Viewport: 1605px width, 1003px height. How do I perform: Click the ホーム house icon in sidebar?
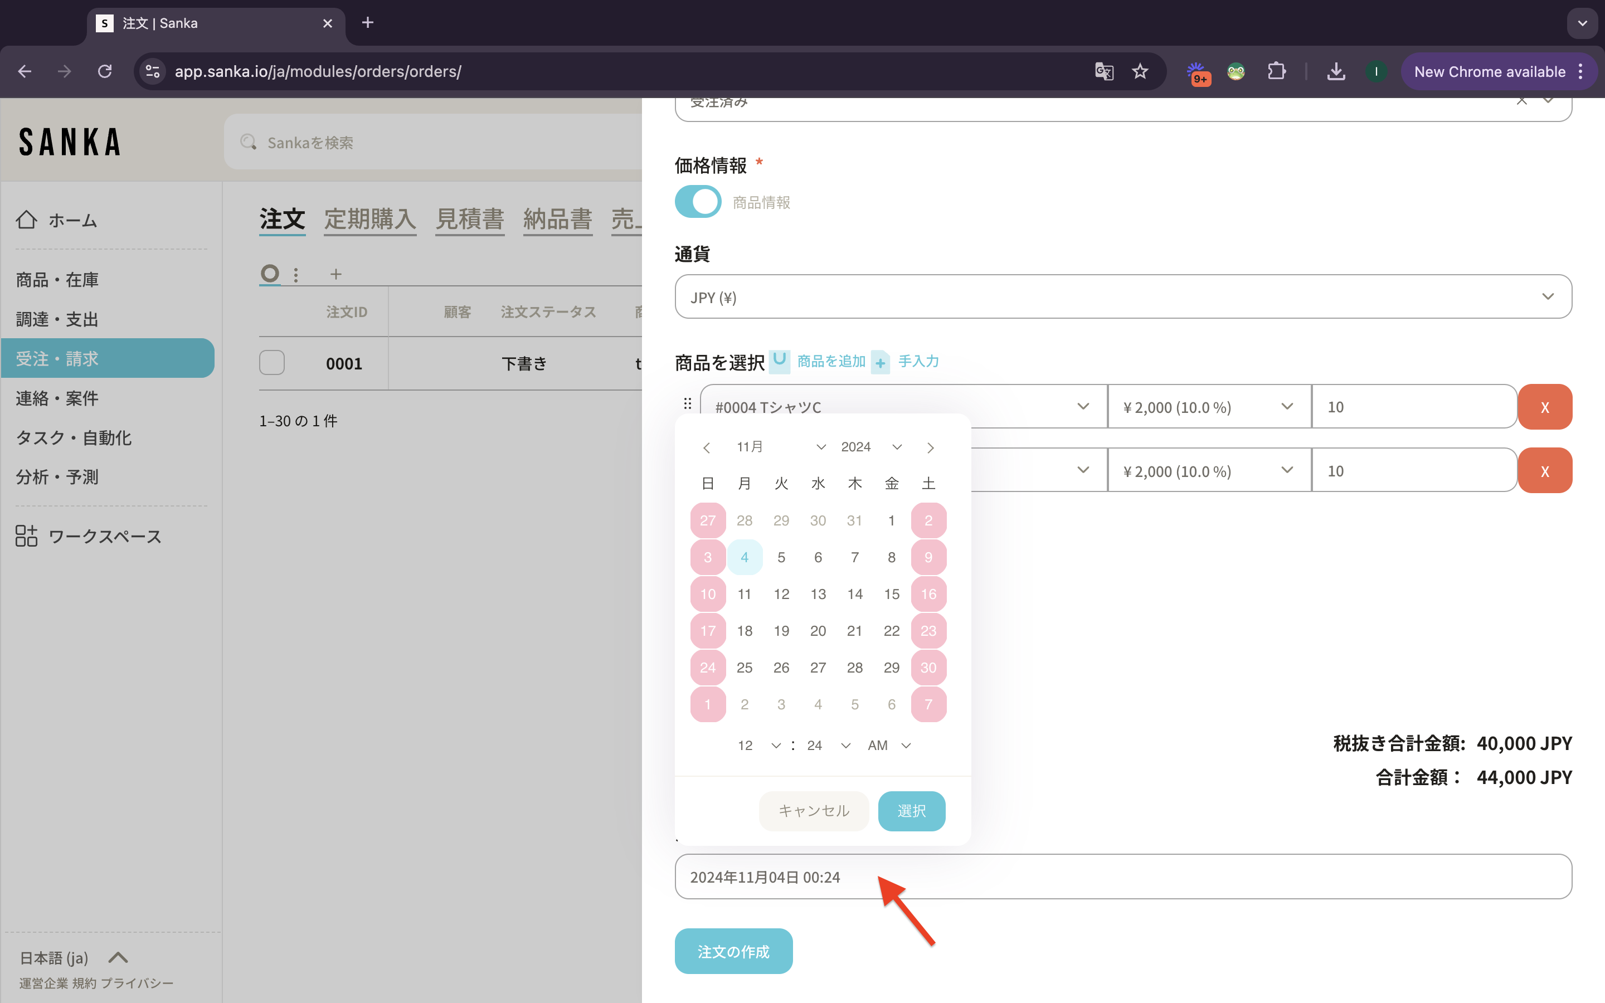tap(27, 220)
